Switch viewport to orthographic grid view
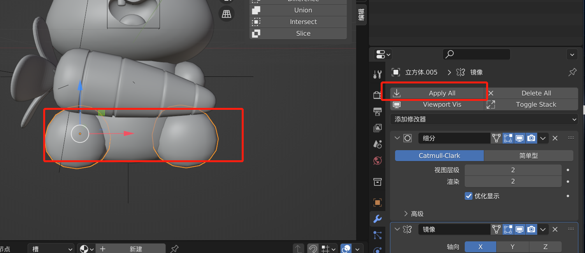The height and width of the screenshot is (253, 585). click(x=227, y=14)
